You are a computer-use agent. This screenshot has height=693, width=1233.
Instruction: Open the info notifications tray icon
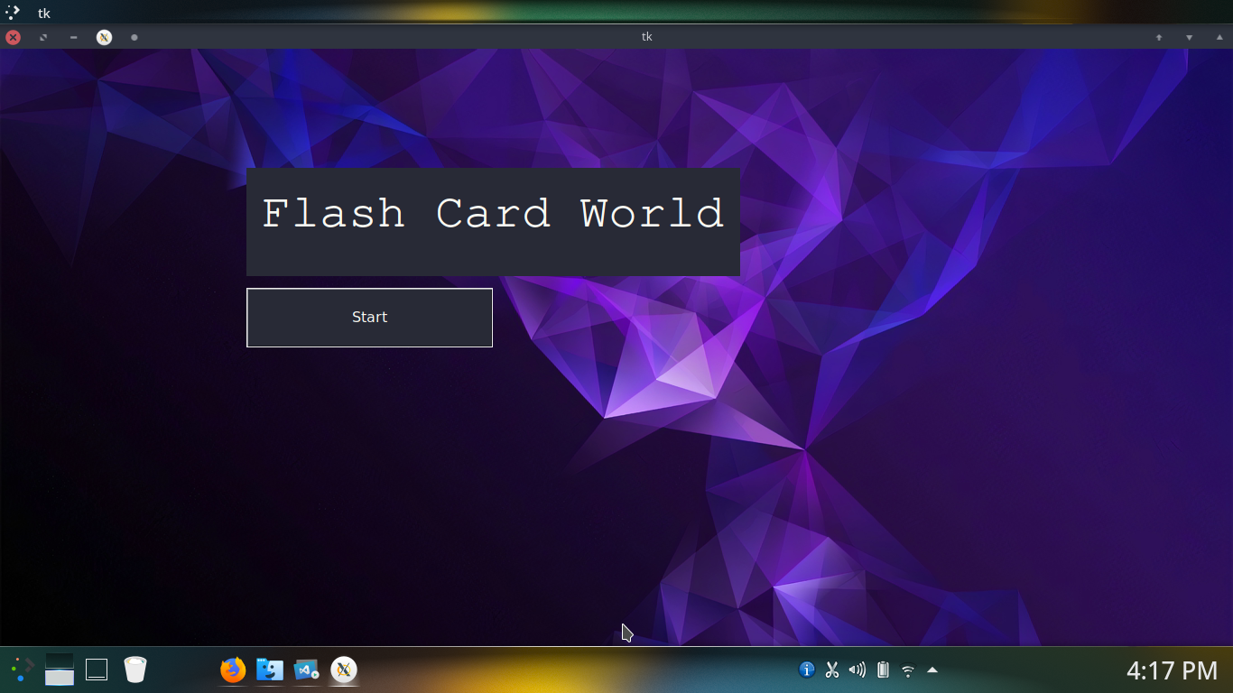click(807, 670)
